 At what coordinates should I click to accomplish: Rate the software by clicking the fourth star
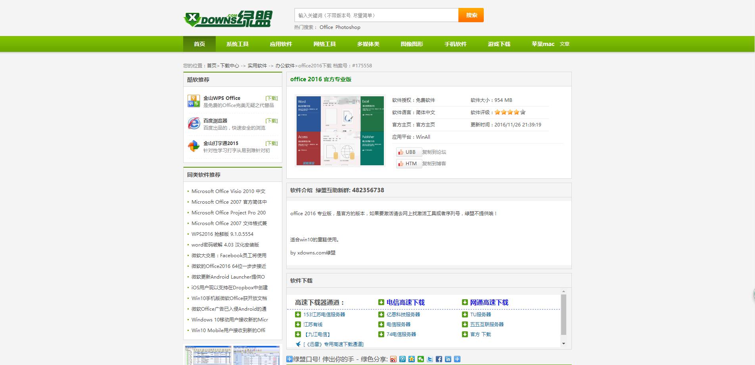pyautogui.click(x=516, y=112)
